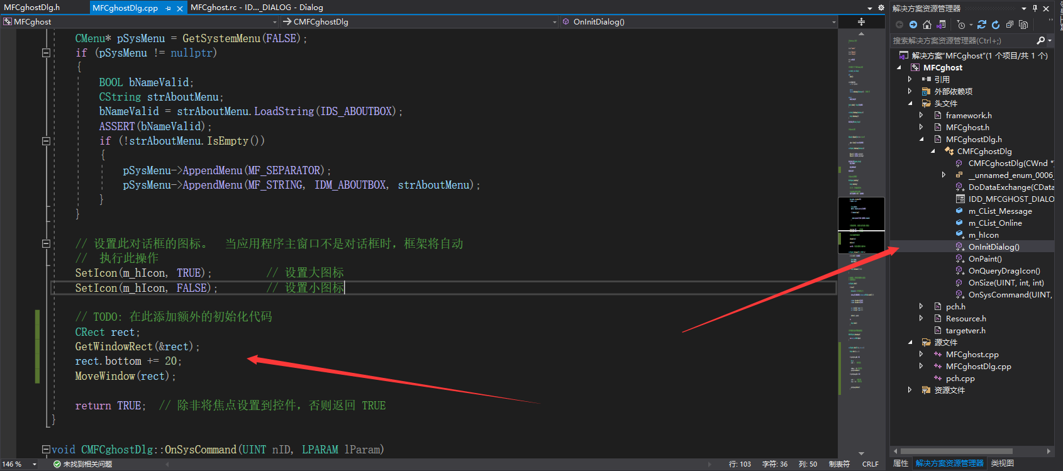Open the OnInitDialog() member navigation dropdown
The image size is (1063, 471).
click(x=834, y=22)
